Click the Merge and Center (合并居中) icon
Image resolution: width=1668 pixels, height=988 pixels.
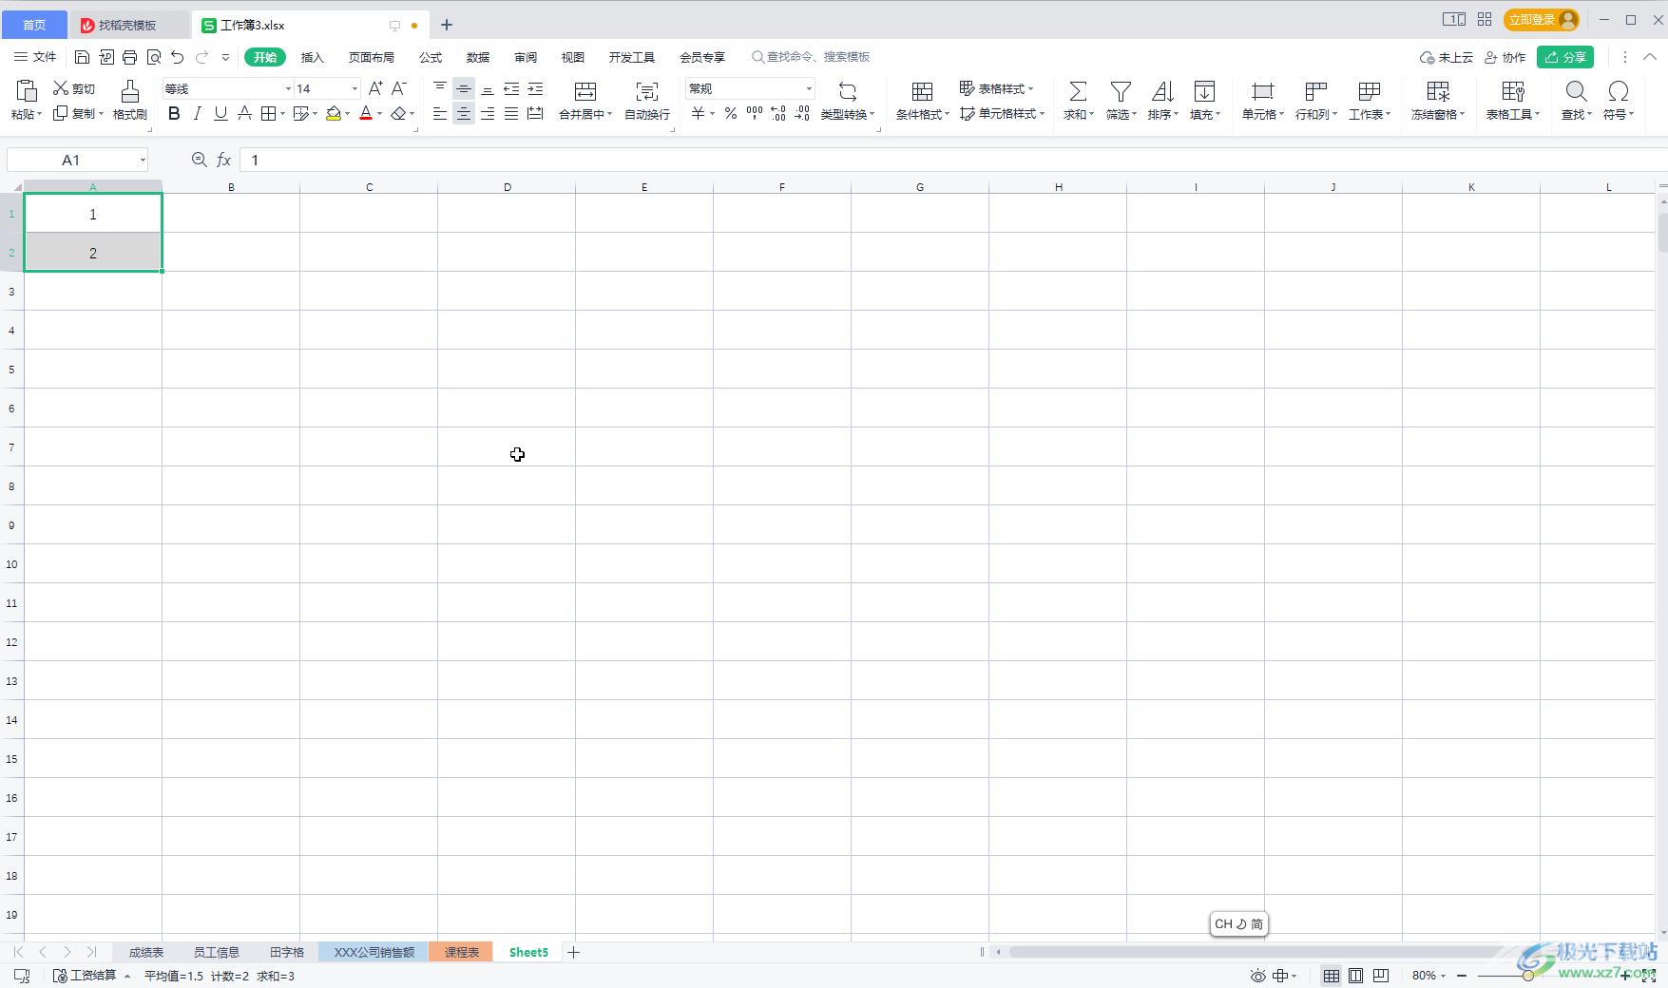pos(585,91)
